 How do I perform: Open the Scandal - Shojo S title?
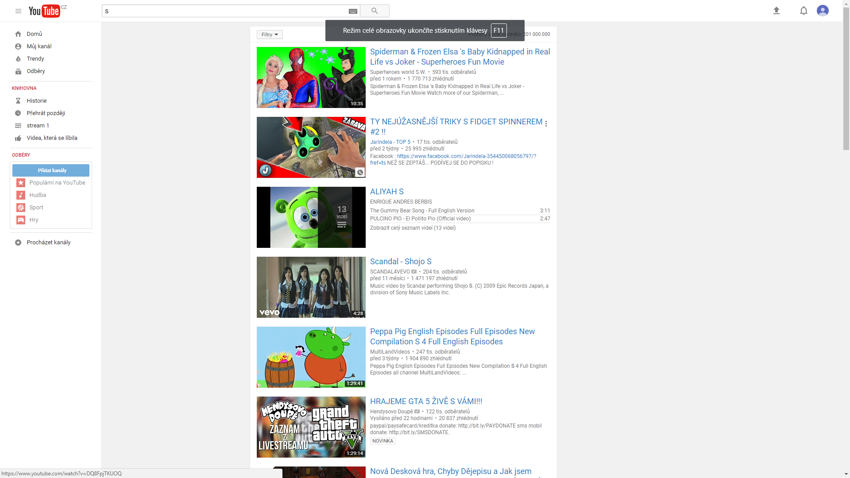click(401, 262)
